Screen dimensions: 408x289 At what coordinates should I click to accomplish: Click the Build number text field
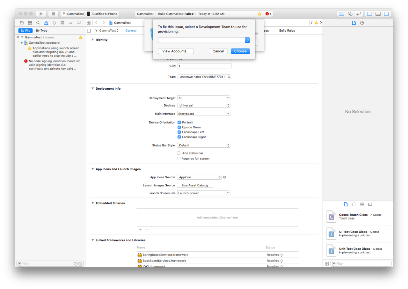pyautogui.click(x=204, y=66)
